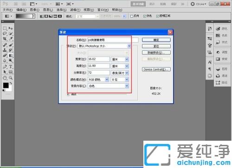The height and width of the screenshot is (168, 232).
Task: Open the Edit (编辑) menu
Action: (x=21, y=10)
